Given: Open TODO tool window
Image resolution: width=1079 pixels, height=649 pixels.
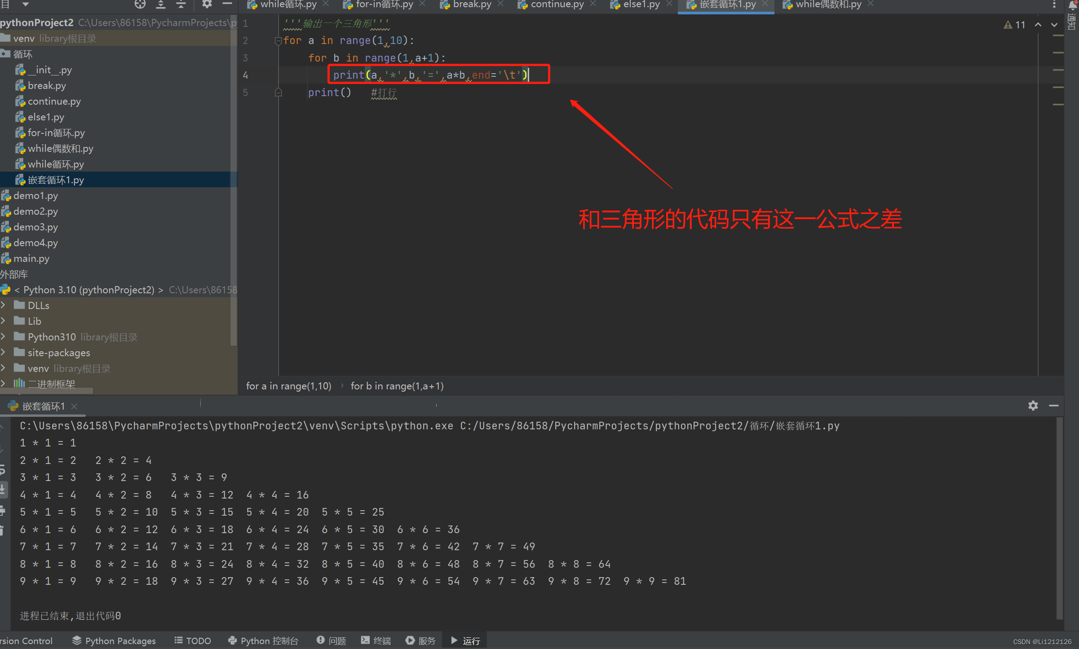Looking at the screenshot, I should click(193, 640).
